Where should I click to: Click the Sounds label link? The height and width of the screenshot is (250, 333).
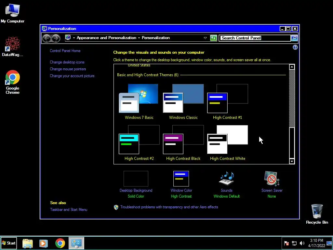pos(227,190)
